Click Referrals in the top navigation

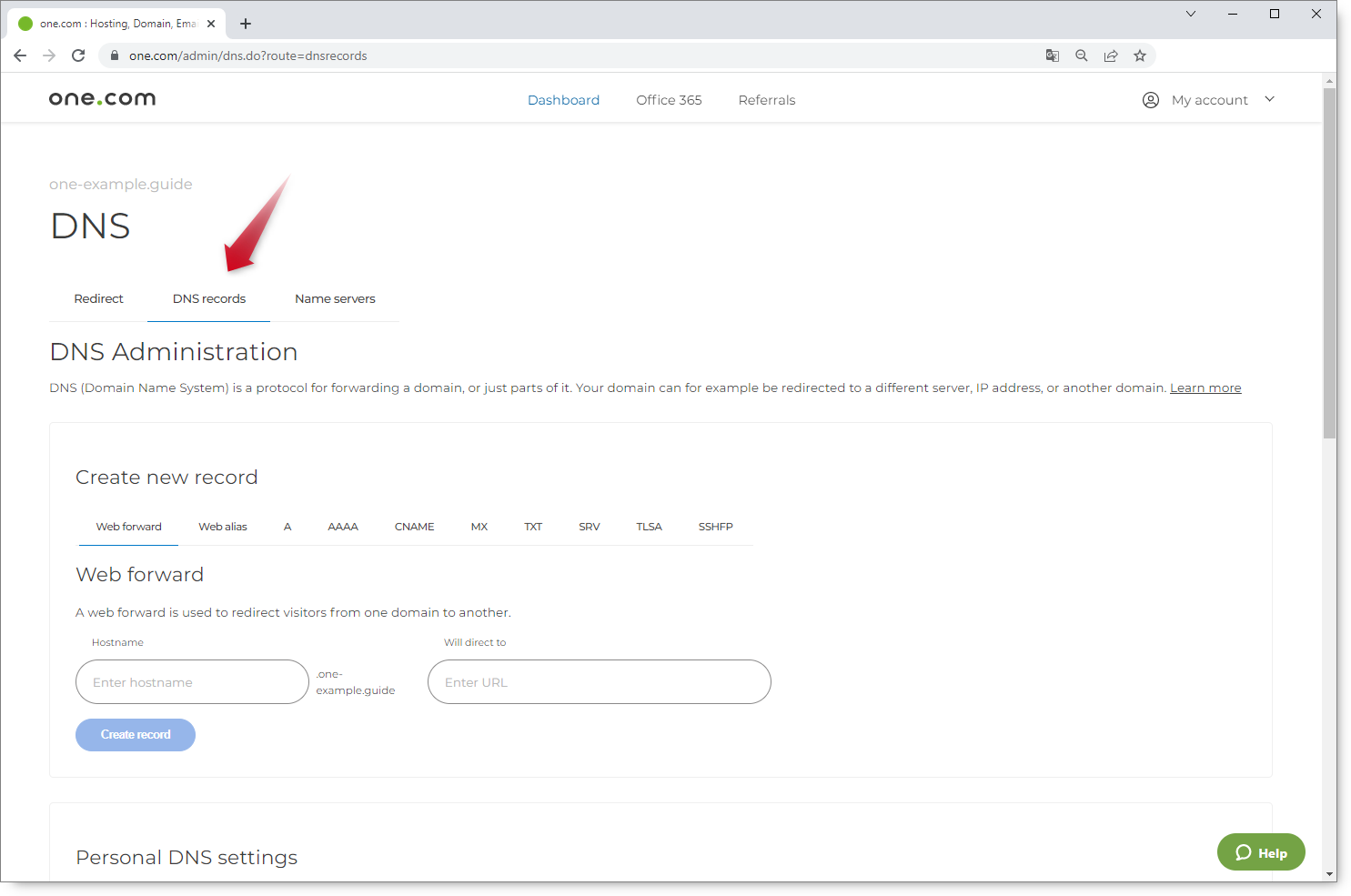tap(767, 100)
